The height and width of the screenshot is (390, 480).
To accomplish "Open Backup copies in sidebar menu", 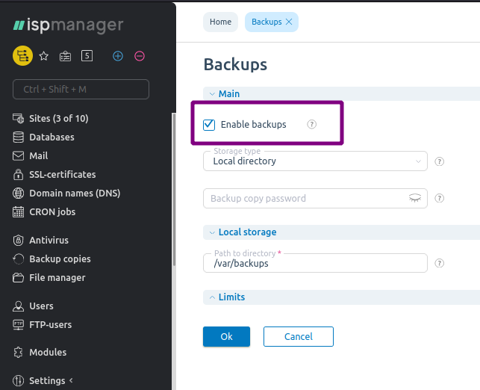I will 60,259.
